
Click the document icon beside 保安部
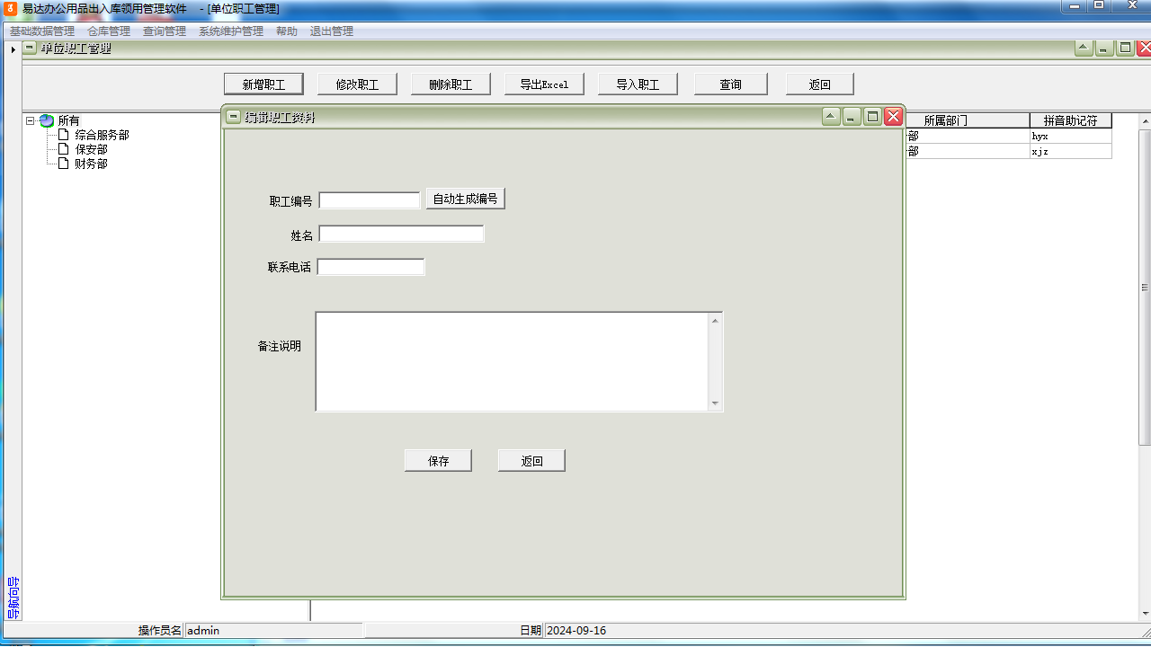64,148
